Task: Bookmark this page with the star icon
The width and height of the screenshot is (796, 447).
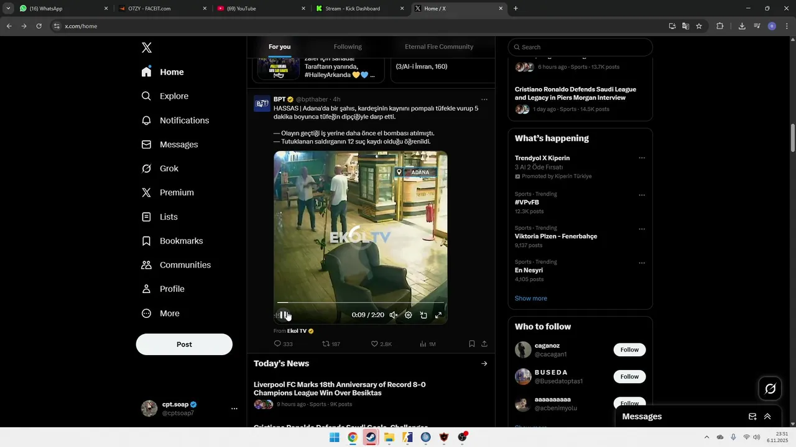Action: click(x=699, y=26)
